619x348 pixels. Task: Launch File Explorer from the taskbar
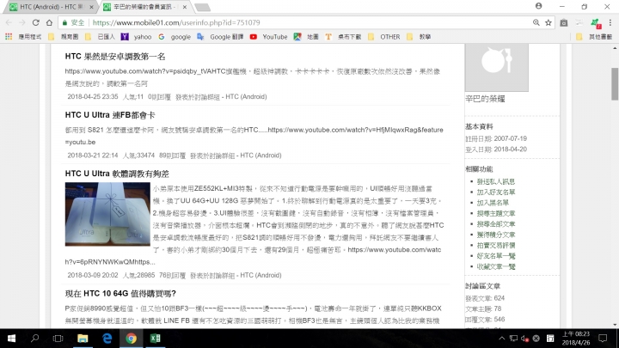pyautogui.click(x=83, y=339)
